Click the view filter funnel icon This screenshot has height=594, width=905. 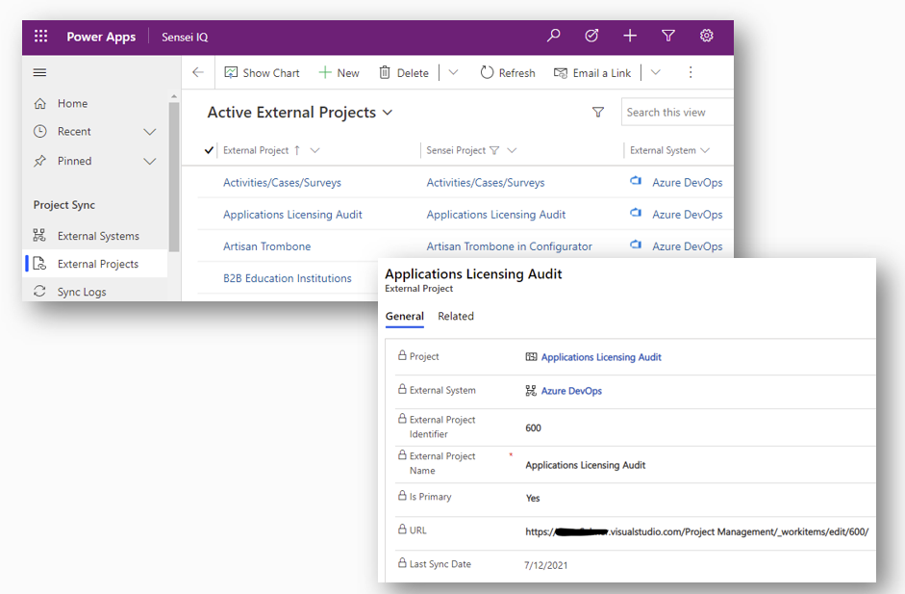tap(598, 112)
